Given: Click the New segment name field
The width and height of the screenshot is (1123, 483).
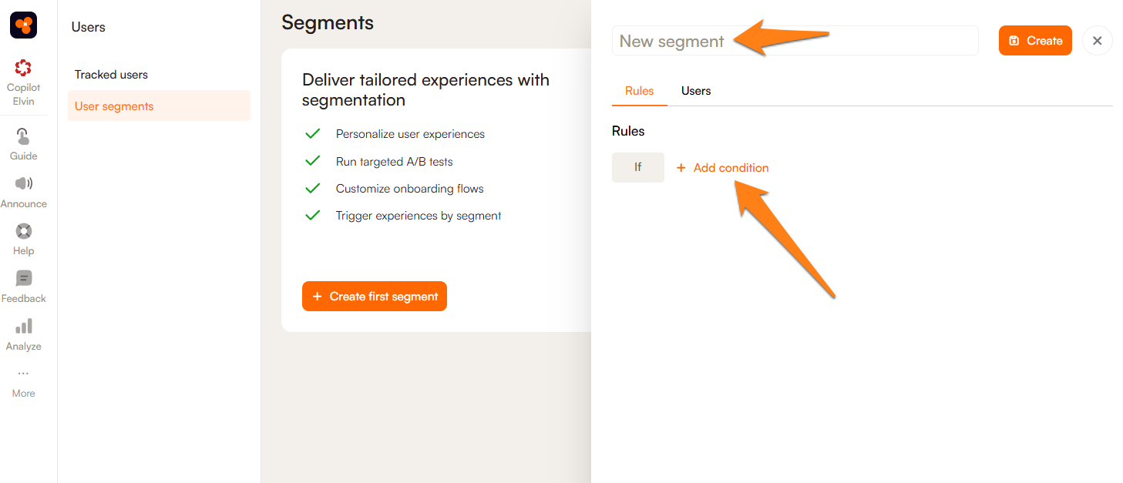Looking at the screenshot, I should click(x=795, y=41).
